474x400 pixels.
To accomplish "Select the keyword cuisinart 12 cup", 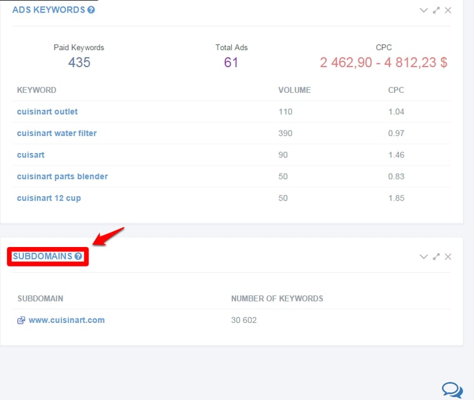I will click(x=49, y=198).
